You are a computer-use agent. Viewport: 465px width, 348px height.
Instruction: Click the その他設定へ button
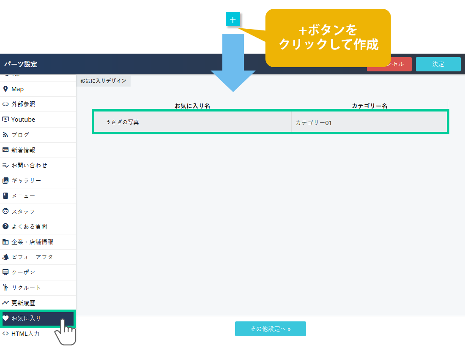(x=270, y=329)
